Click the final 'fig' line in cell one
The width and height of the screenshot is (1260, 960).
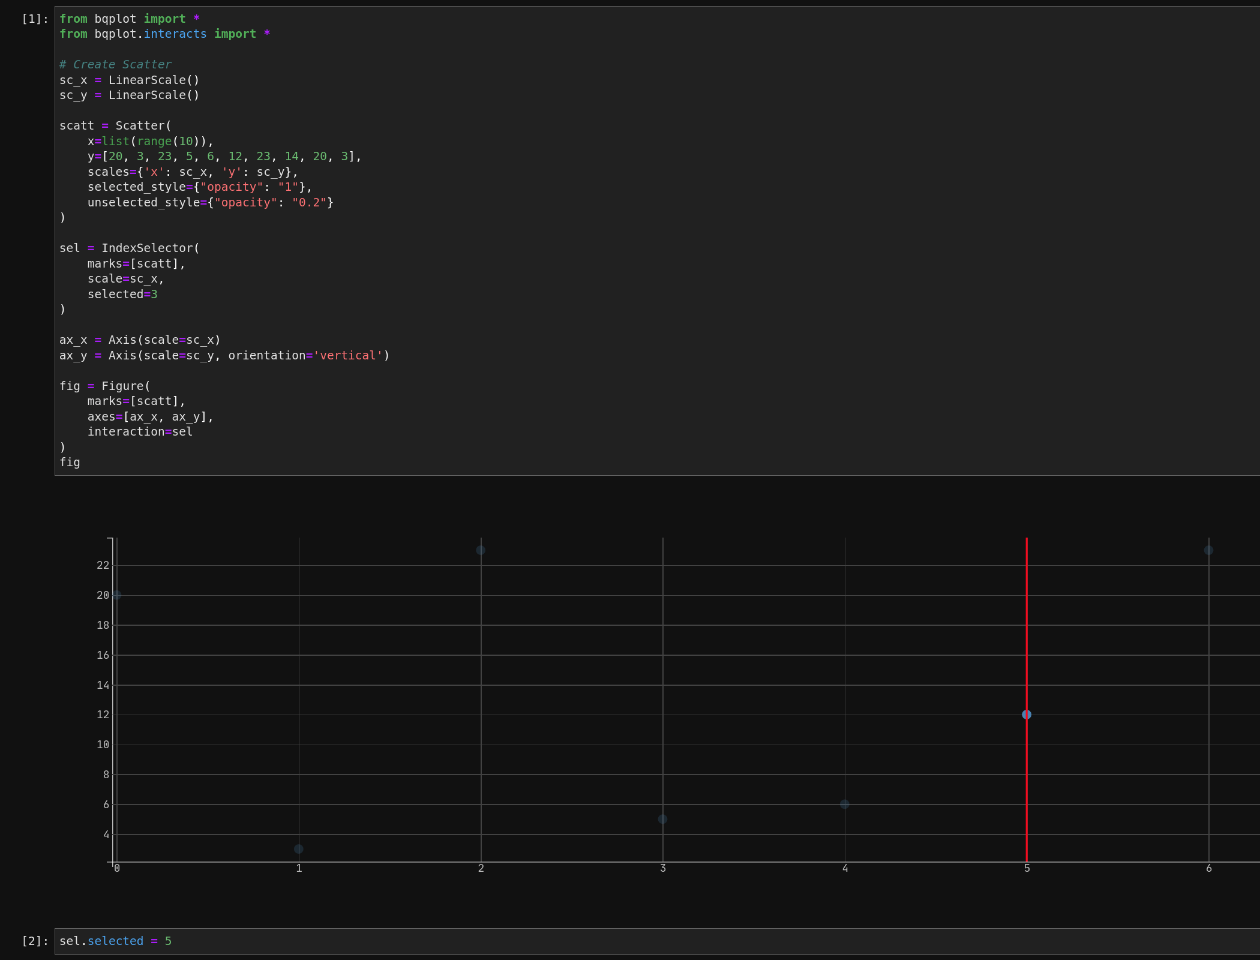click(70, 463)
